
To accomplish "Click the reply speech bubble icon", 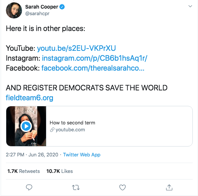I will pyautogui.click(x=29, y=187).
